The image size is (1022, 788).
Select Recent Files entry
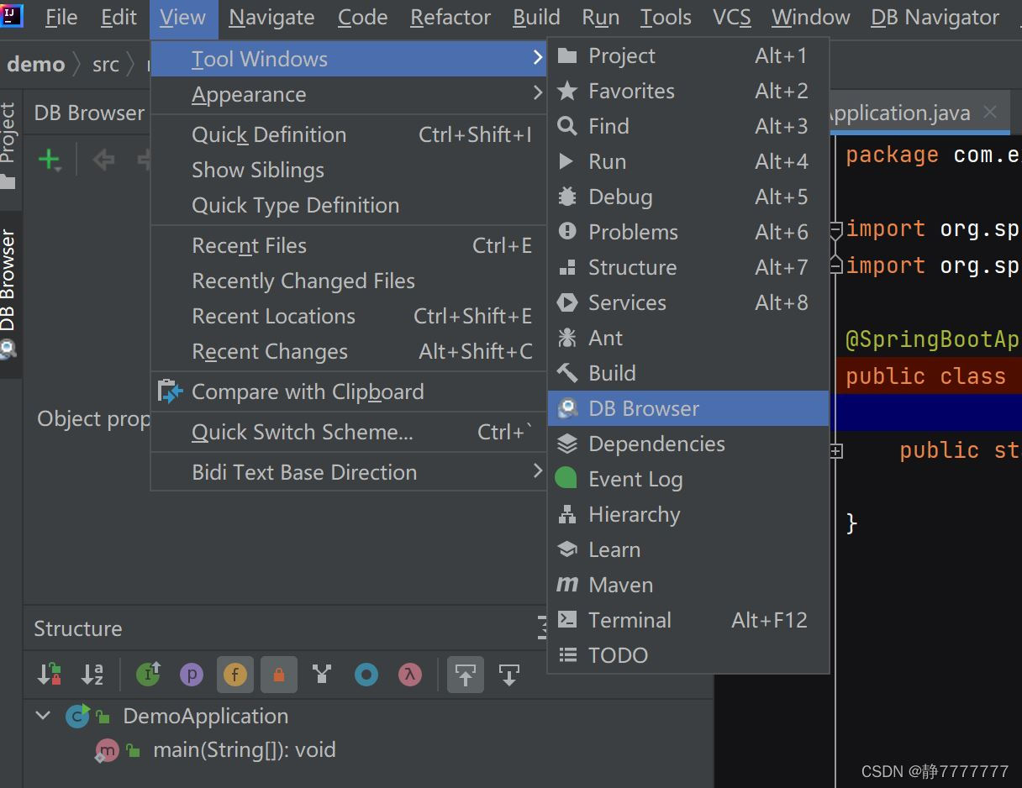pyautogui.click(x=349, y=245)
